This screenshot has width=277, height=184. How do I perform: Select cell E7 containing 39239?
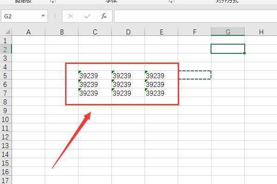click(161, 93)
